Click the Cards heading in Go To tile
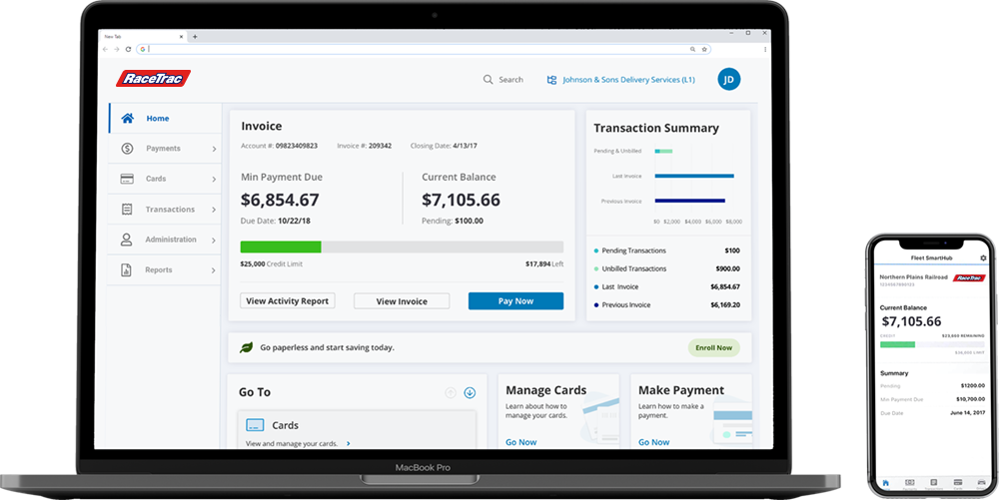This screenshot has width=999, height=500. (x=285, y=425)
